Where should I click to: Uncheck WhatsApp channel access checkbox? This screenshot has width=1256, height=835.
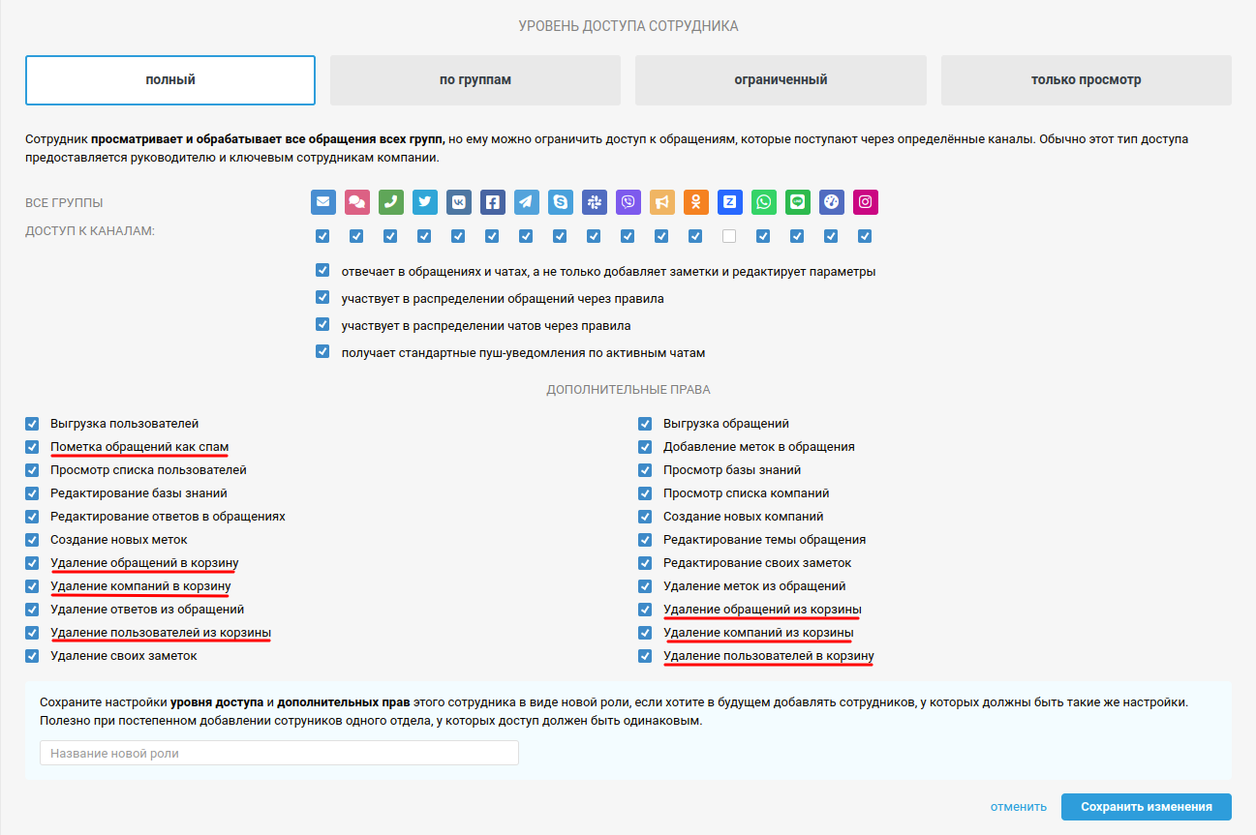(763, 236)
